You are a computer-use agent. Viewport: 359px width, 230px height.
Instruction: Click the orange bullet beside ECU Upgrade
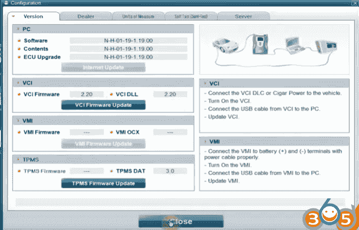pyautogui.click(x=19, y=57)
